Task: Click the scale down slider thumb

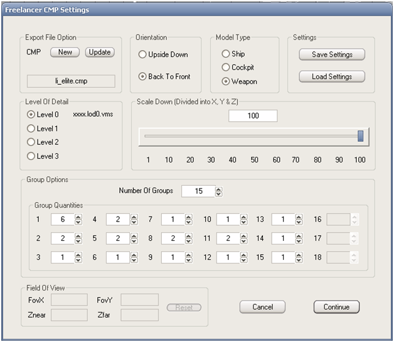Action: click(361, 136)
